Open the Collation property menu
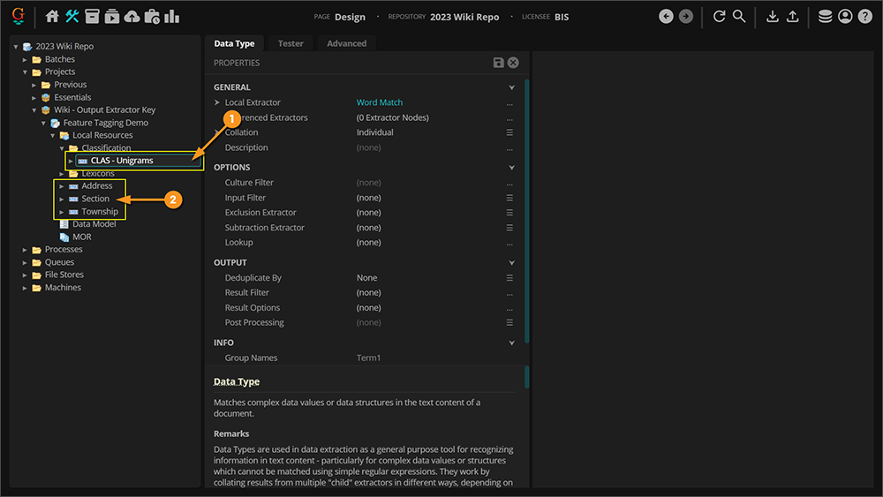The height and width of the screenshot is (497, 883). click(x=509, y=132)
